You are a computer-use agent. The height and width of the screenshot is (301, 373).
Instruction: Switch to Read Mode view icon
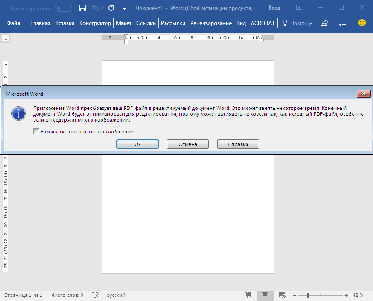coord(247,295)
